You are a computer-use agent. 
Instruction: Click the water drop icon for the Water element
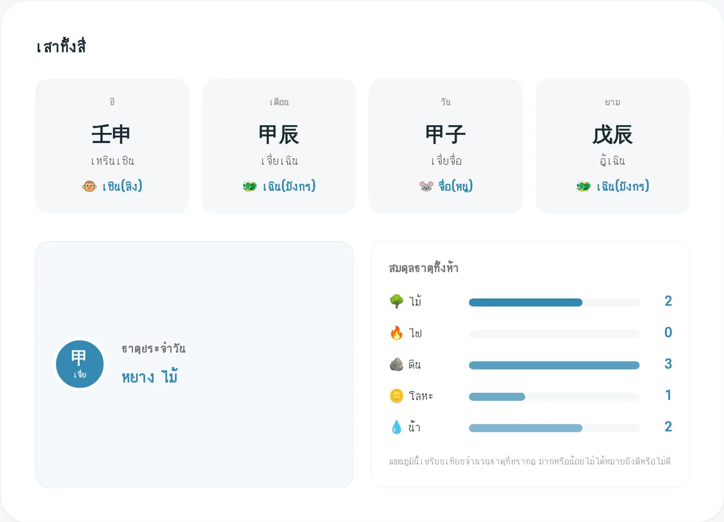[x=397, y=427]
